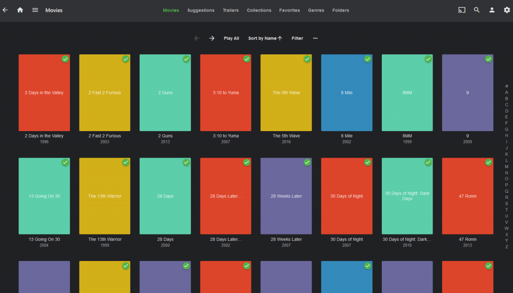Toggle watched checkmark on 2 Fast 2 Furious
This screenshot has height=293, width=513.
[x=126, y=59]
